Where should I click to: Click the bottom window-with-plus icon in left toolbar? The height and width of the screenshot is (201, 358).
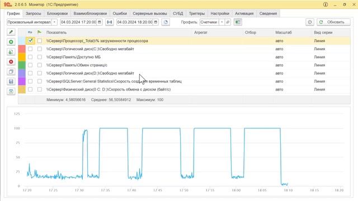click(x=11, y=92)
